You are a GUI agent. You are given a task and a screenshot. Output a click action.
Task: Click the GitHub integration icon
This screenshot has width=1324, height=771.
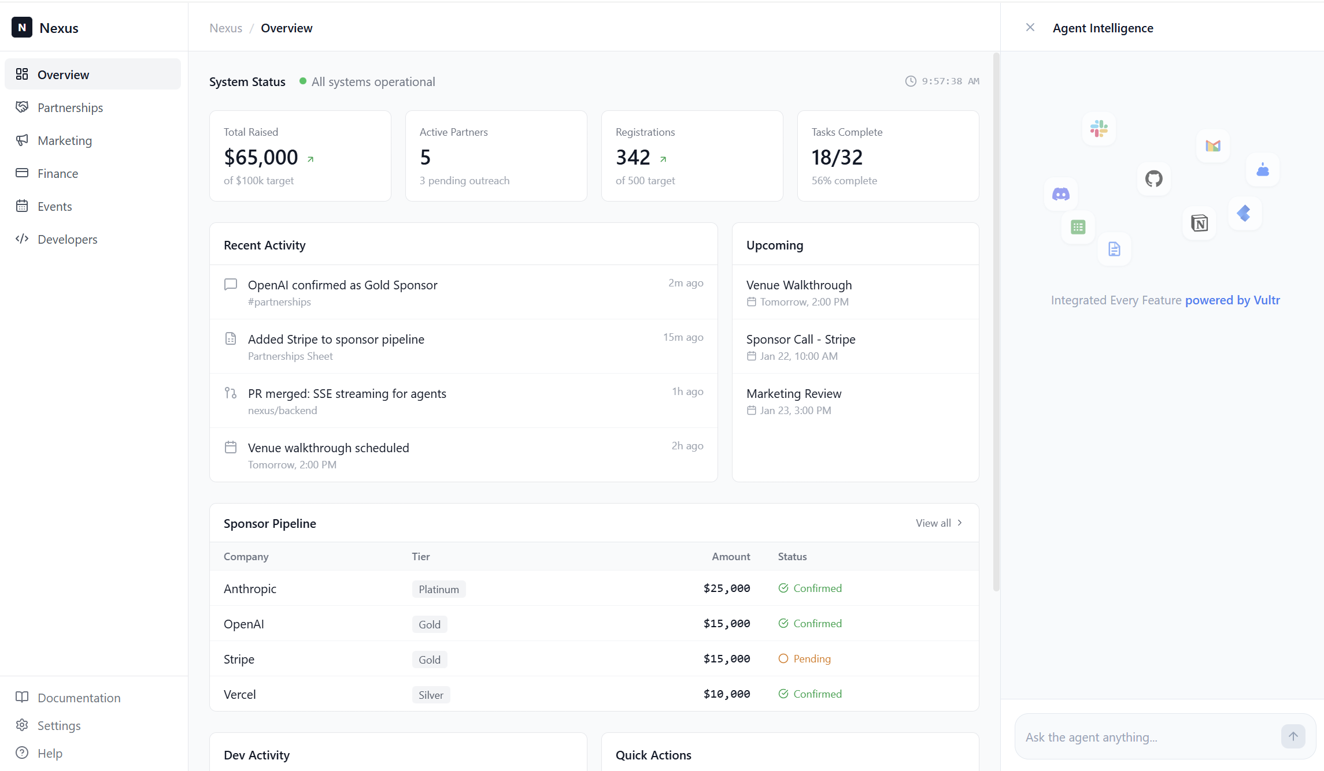tap(1153, 179)
